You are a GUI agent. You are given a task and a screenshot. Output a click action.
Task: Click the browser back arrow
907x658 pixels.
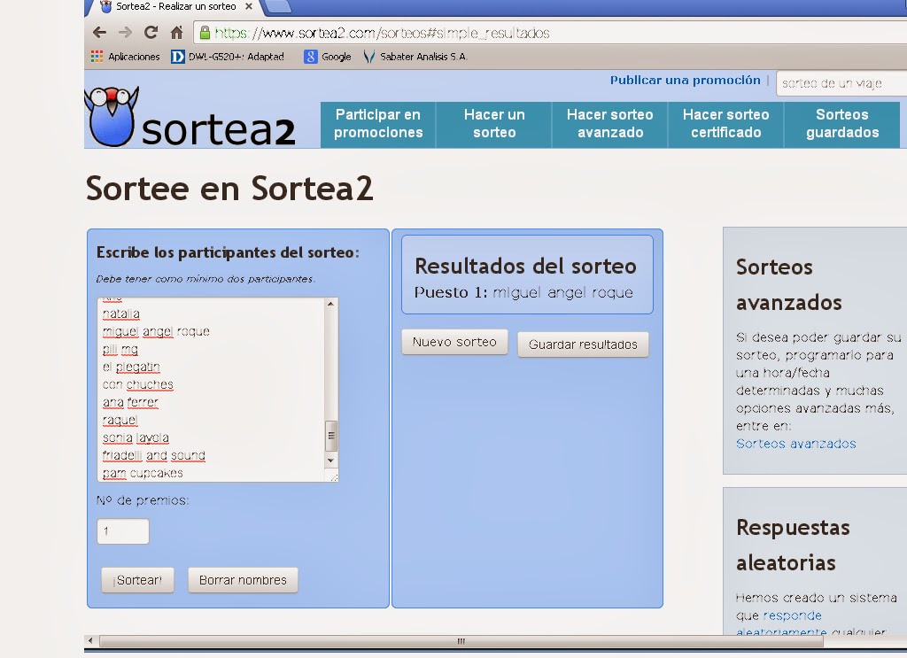point(99,33)
